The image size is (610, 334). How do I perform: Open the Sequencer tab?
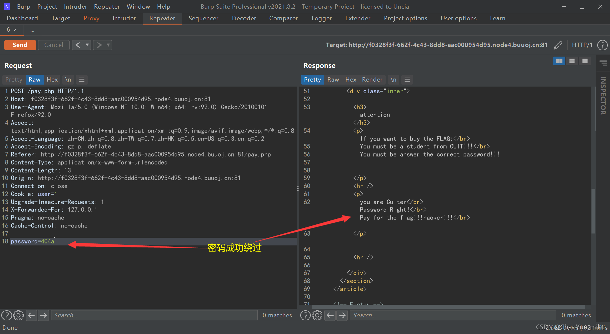point(203,18)
